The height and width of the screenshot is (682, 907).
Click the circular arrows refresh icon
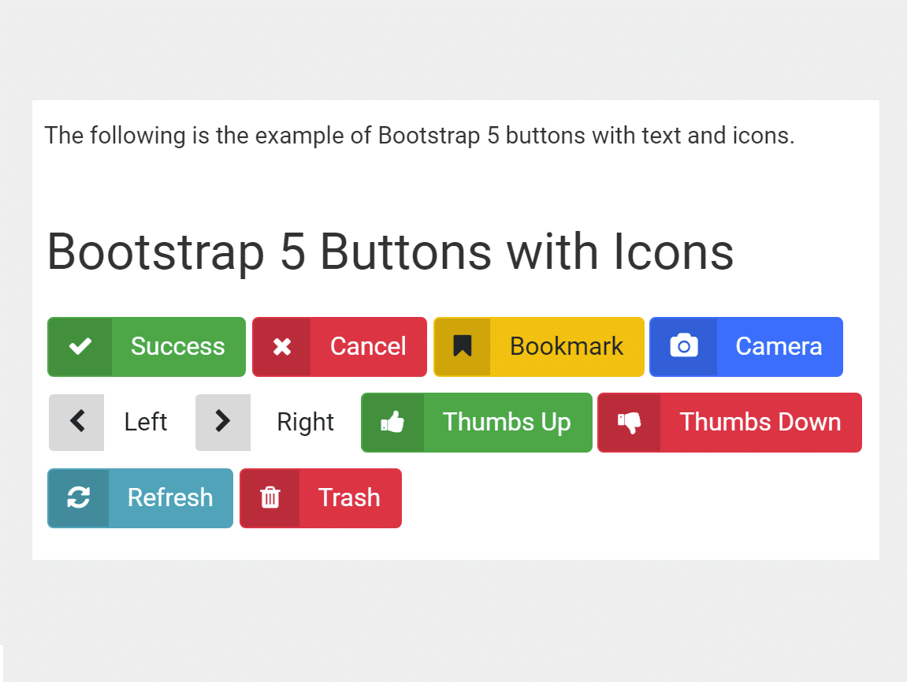(x=78, y=498)
